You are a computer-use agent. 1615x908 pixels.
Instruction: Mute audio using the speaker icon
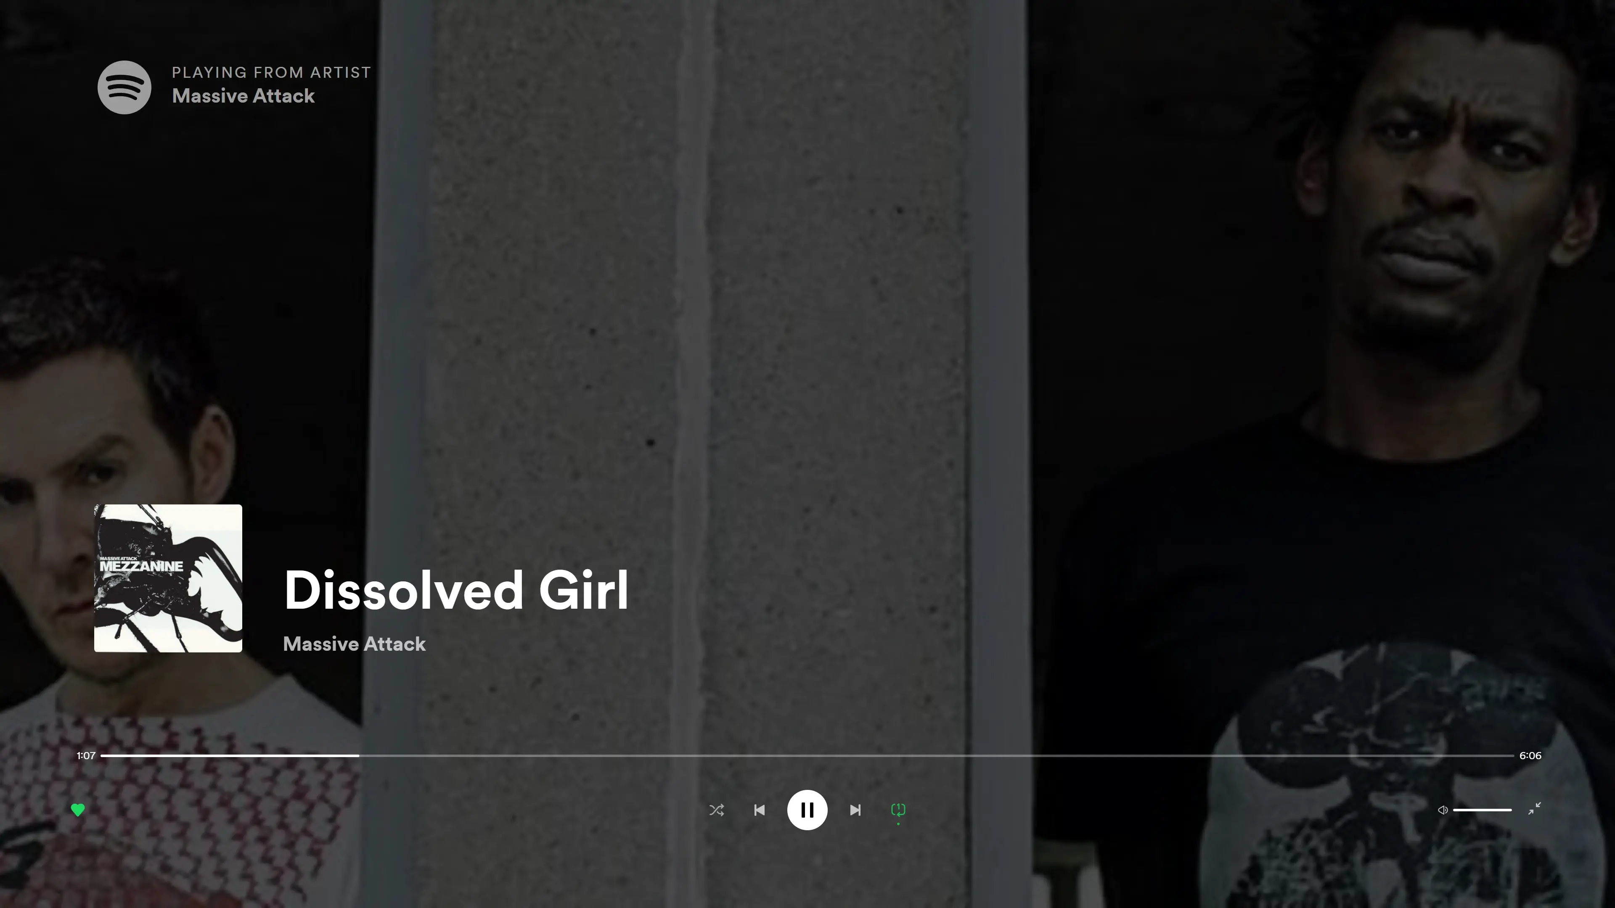coord(1443,810)
